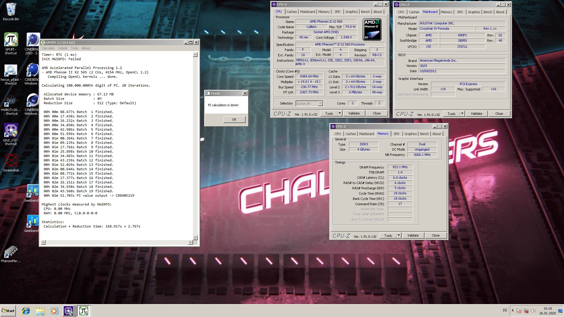The image size is (564, 317).
Task: Launch Windows Media Player taskbar icon
Action: [x=54, y=311]
